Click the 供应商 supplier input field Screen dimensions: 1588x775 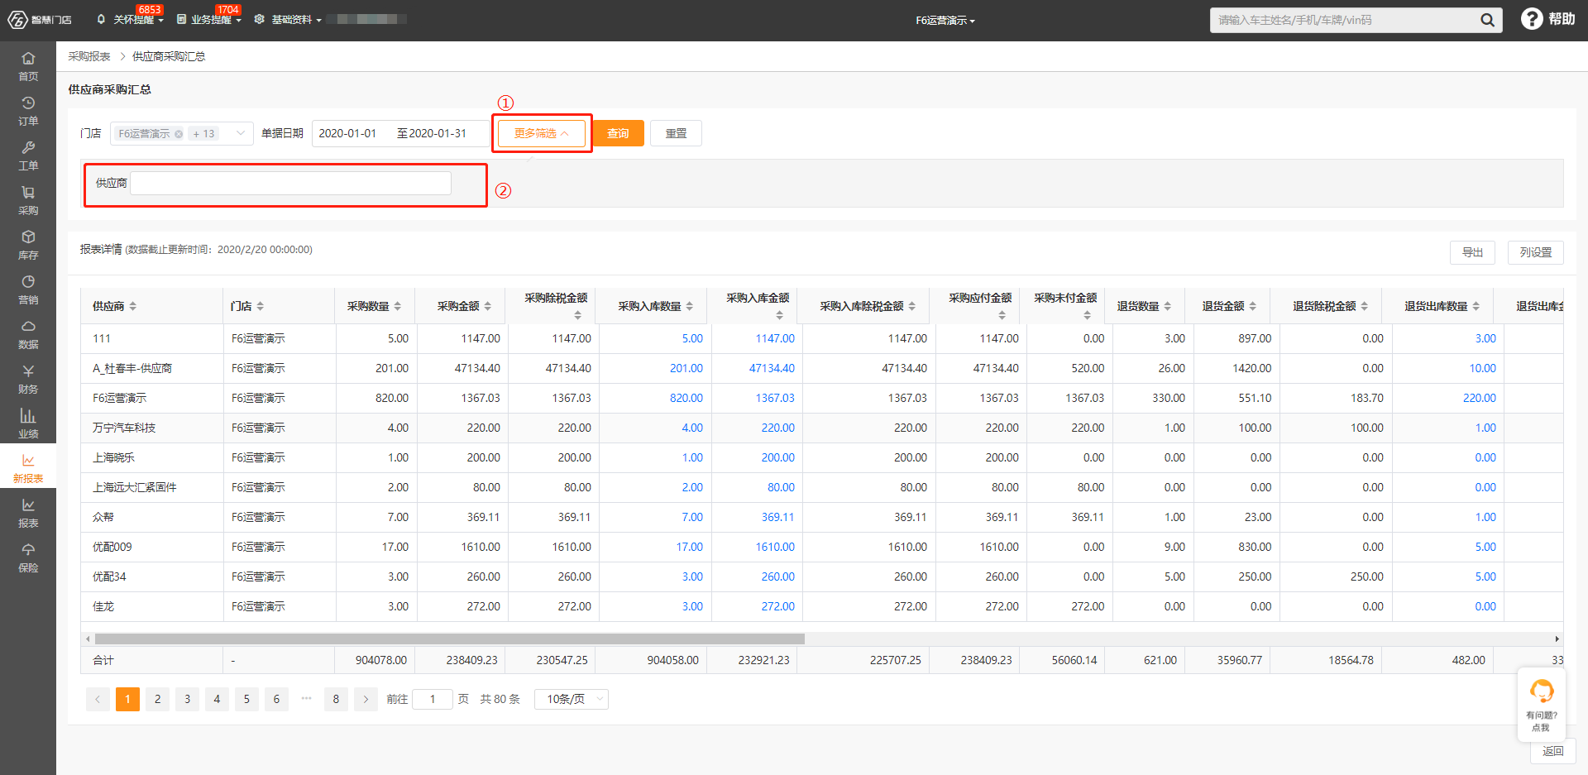291,183
